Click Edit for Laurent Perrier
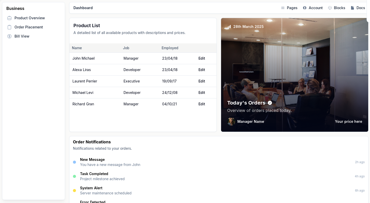 tap(202, 81)
